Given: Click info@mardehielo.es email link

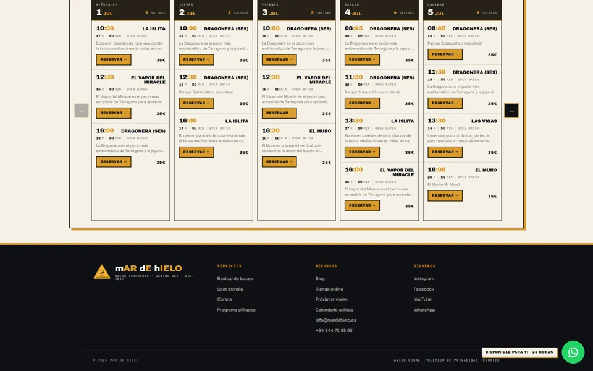Looking at the screenshot, I should pyautogui.click(x=335, y=320).
